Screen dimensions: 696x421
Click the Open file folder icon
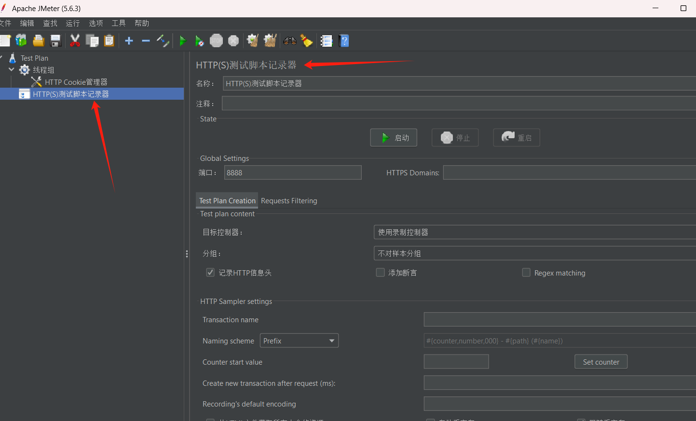tap(39, 41)
